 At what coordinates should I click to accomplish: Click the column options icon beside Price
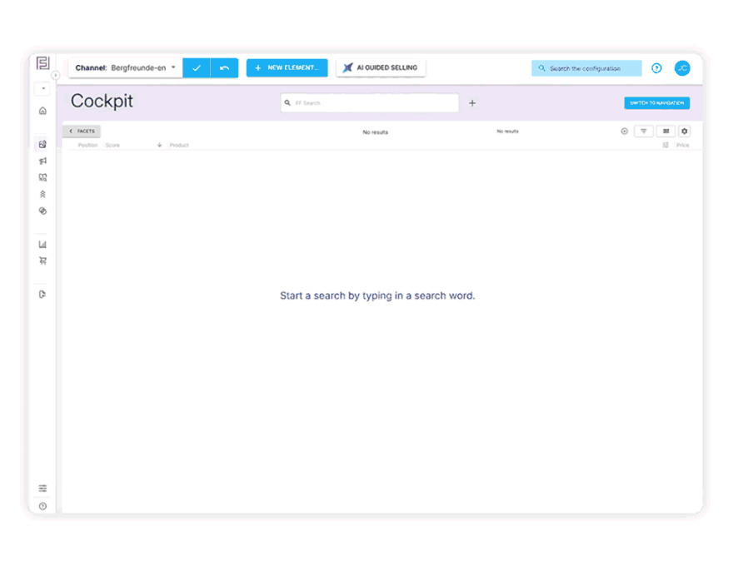(x=666, y=146)
